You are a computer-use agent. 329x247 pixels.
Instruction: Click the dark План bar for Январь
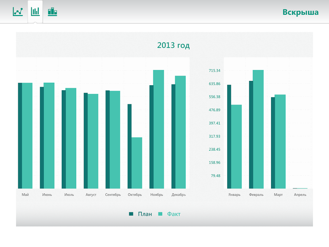point(229,137)
